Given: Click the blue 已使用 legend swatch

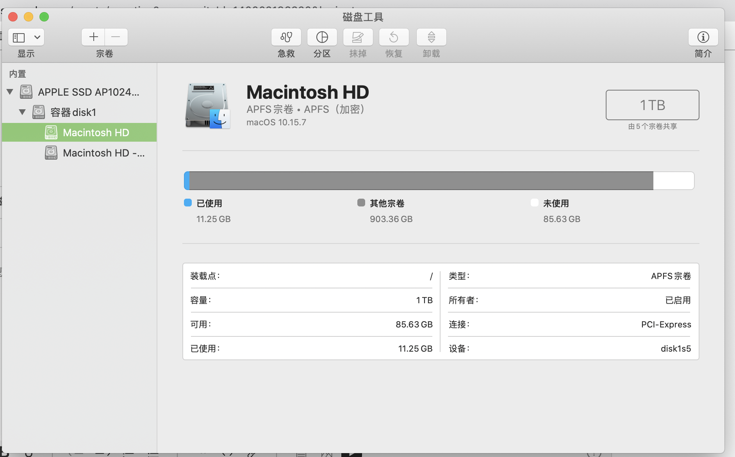Looking at the screenshot, I should click(188, 203).
